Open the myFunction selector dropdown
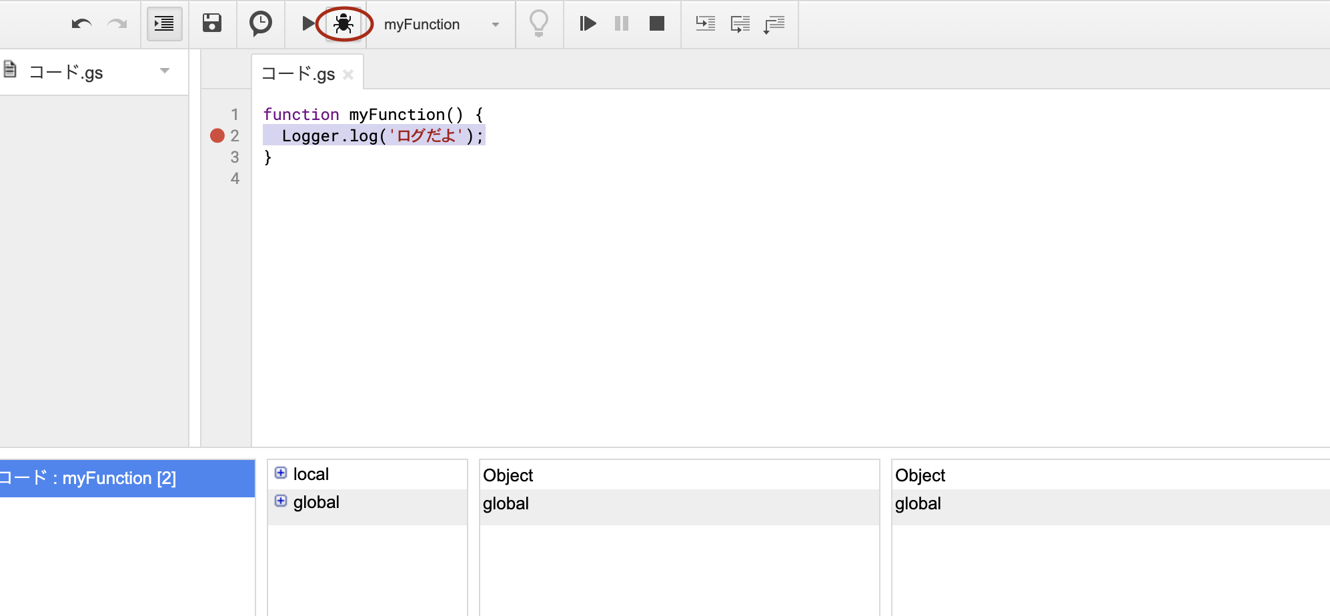The width and height of the screenshot is (1330, 616). 442,25
